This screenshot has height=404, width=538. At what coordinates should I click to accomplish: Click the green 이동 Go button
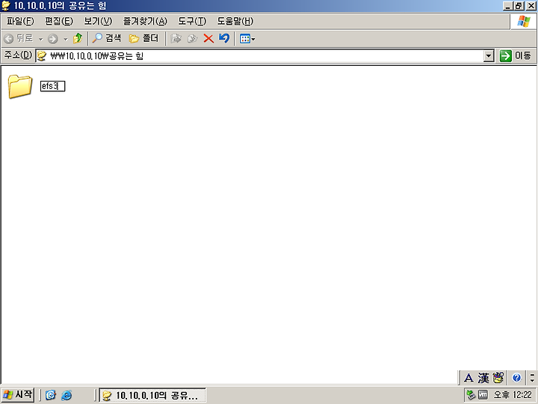pyautogui.click(x=515, y=55)
